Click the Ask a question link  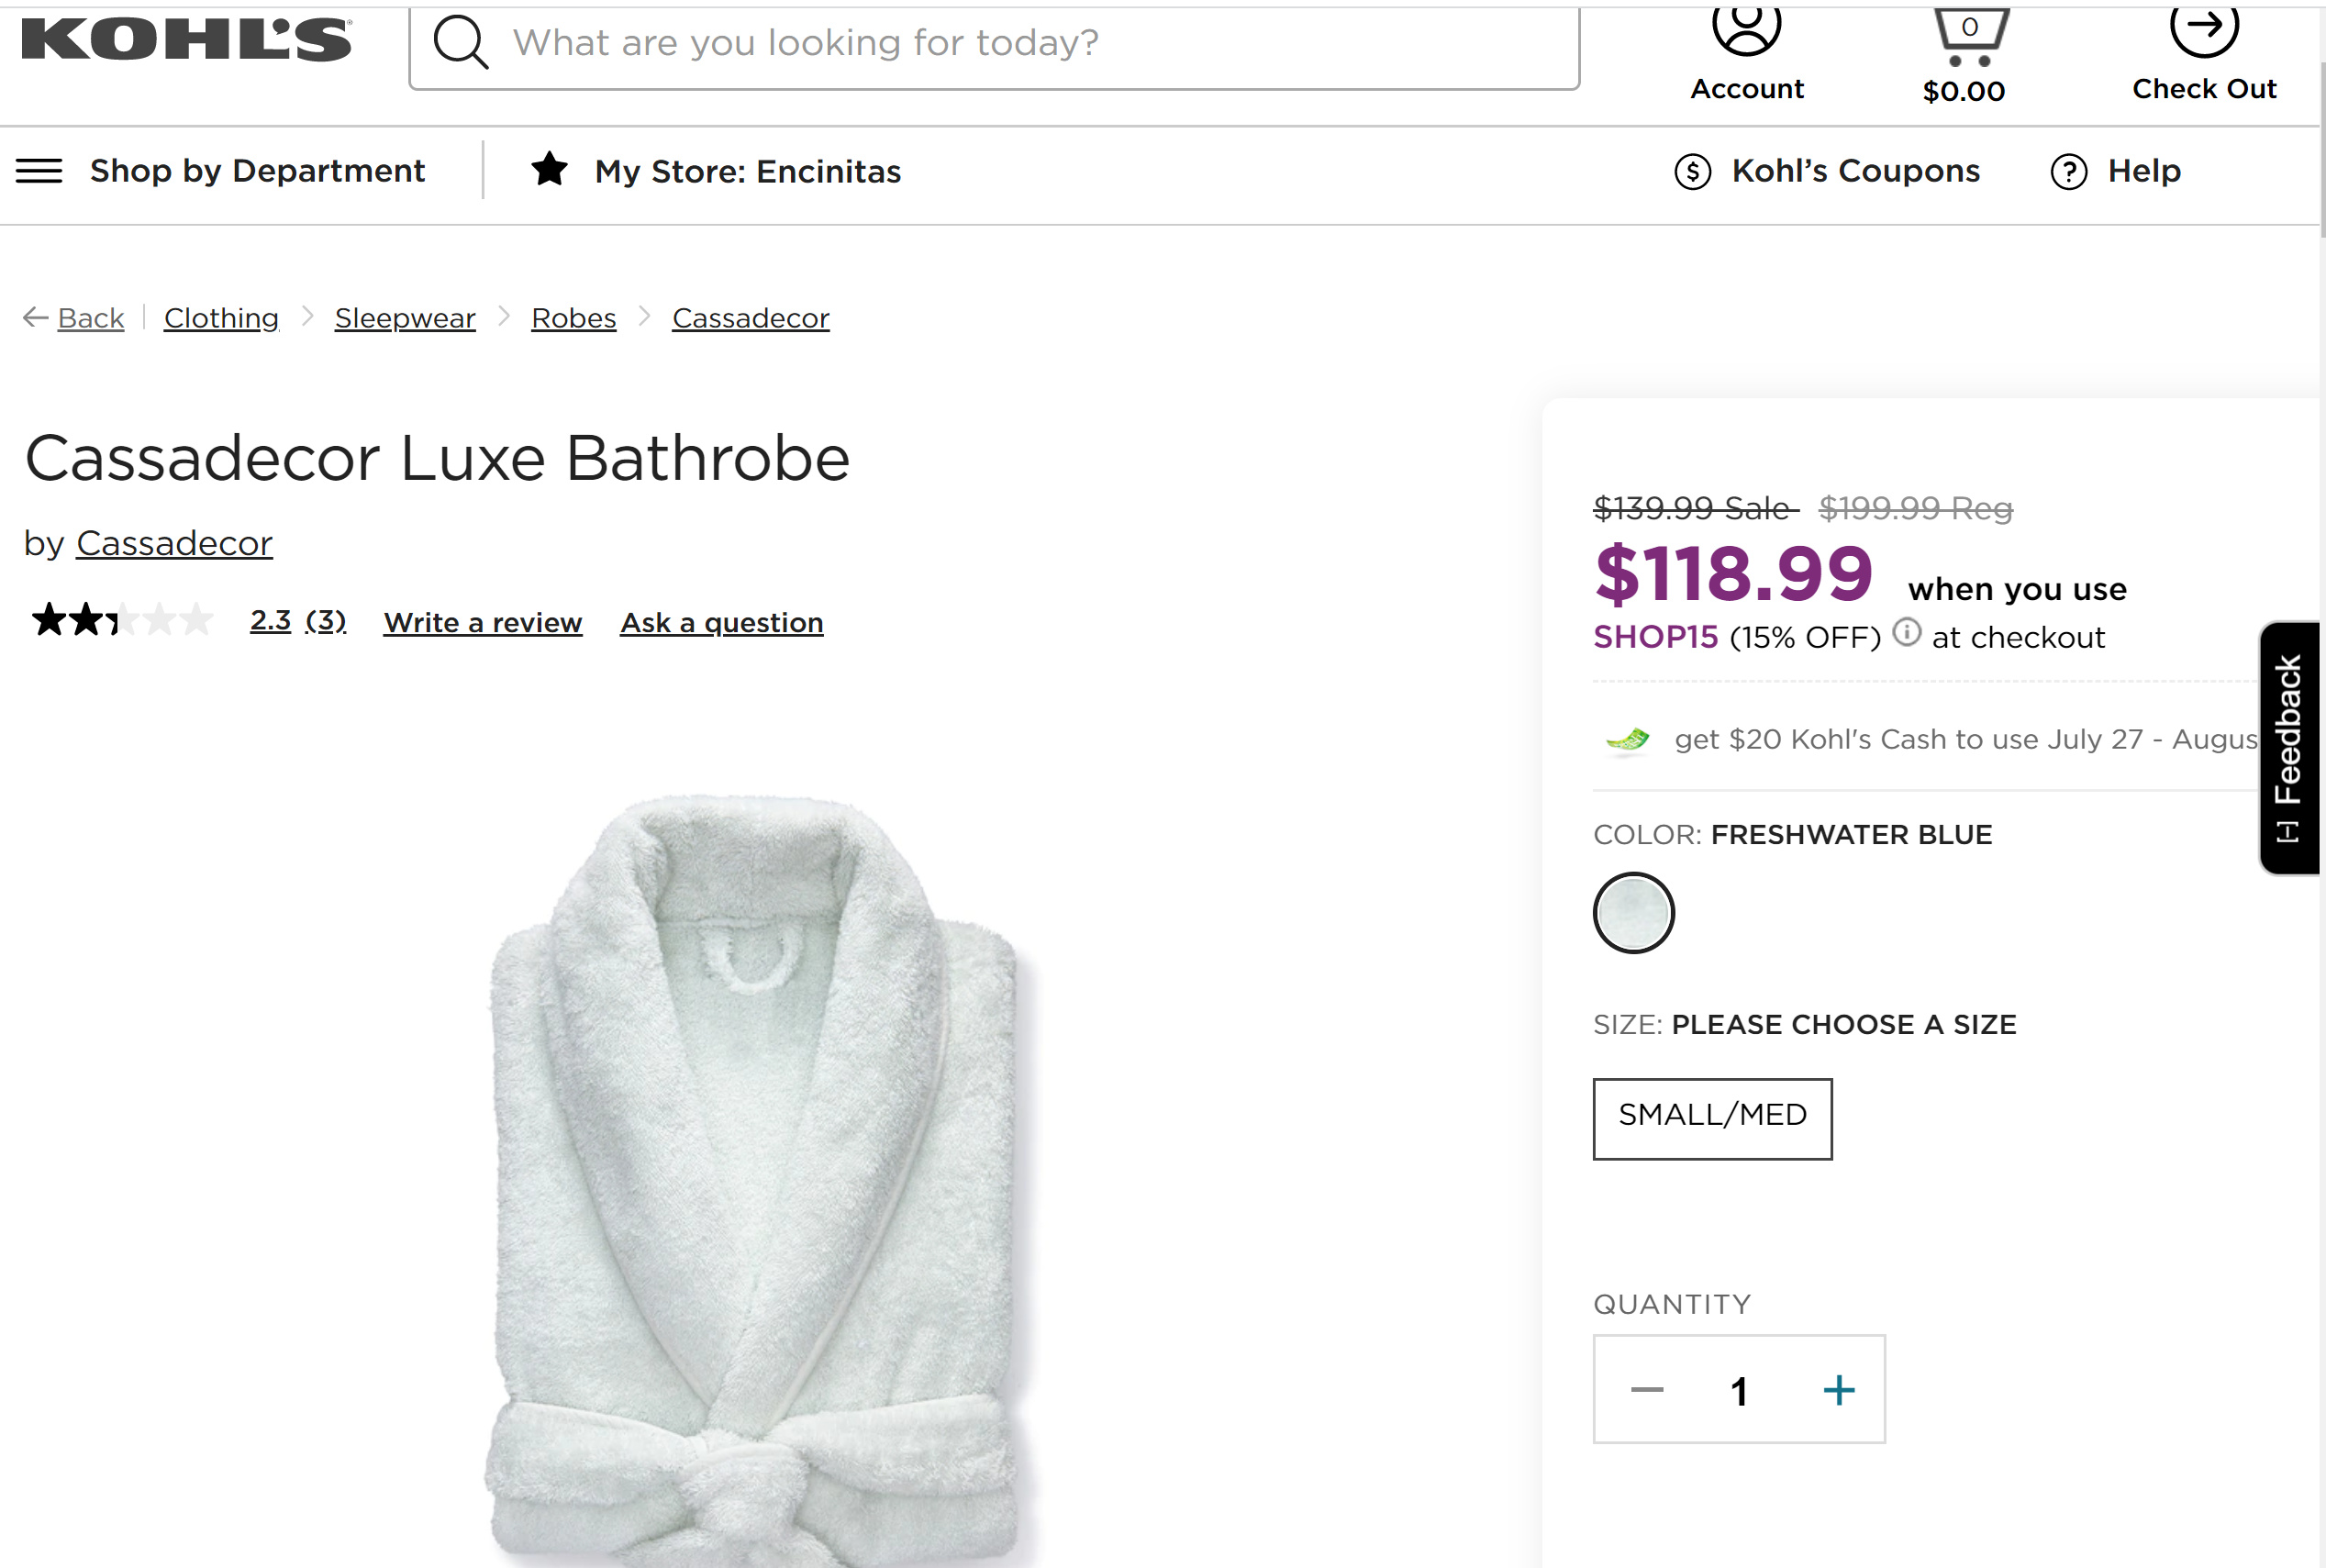[x=721, y=622]
